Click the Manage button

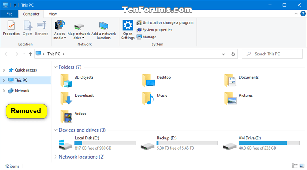click(147, 37)
